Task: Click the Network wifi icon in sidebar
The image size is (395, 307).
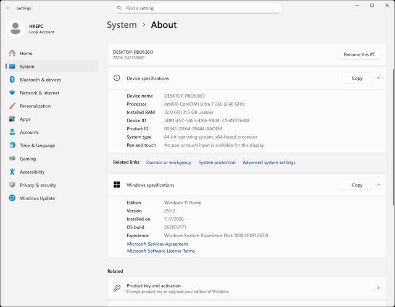Action: (x=12, y=93)
